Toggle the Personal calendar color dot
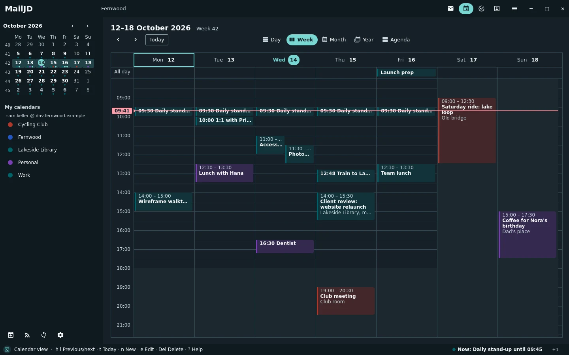Screen dimensions: 569x355 pyautogui.click(x=10, y=163)
